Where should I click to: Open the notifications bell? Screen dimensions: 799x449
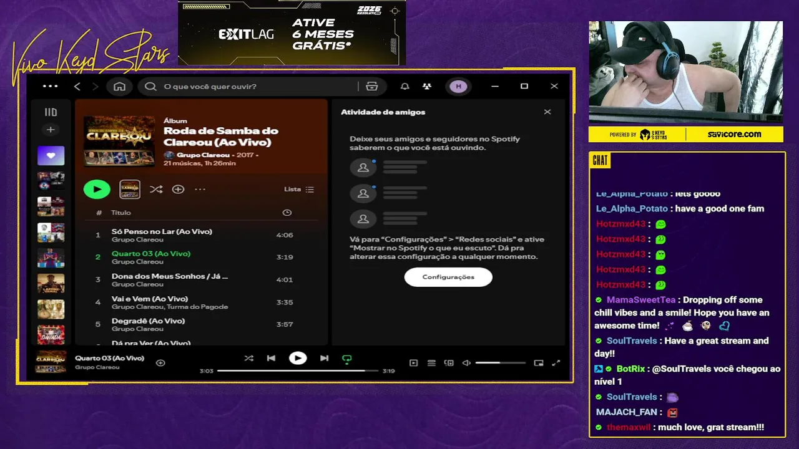[x=405, y=86]
